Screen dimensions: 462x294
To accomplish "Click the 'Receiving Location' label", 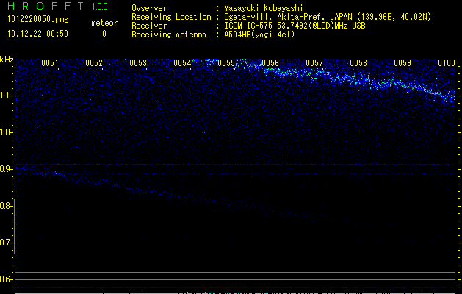I will pos(171,17).
